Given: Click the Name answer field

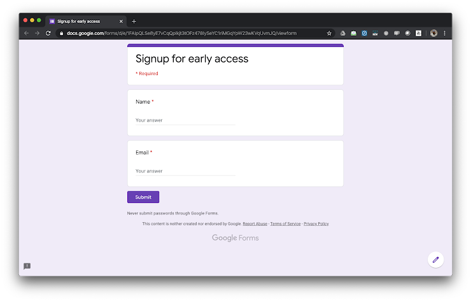Looking at the screenshot, I should coord(185,120).
